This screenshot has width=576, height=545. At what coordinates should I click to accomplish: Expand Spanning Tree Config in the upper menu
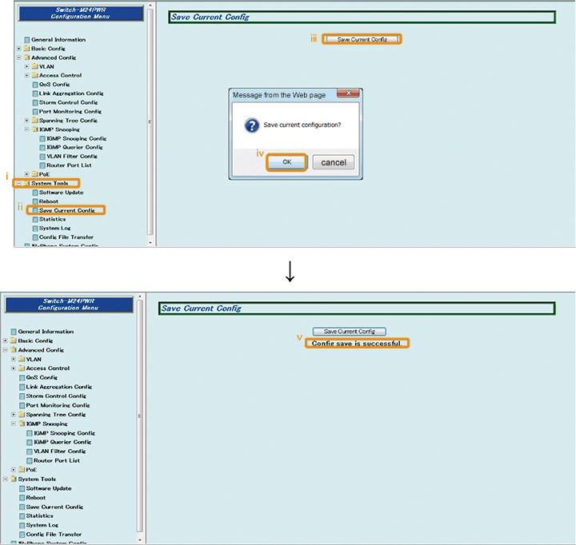coord(26,121)
